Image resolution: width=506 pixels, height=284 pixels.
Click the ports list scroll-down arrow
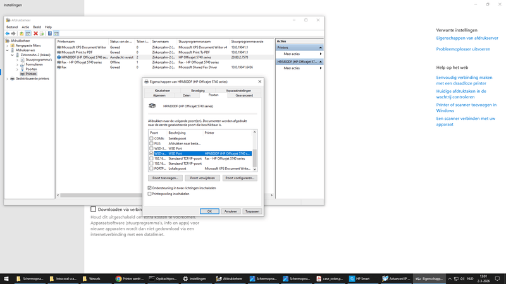pyautogui.click(x=255, y=169)
